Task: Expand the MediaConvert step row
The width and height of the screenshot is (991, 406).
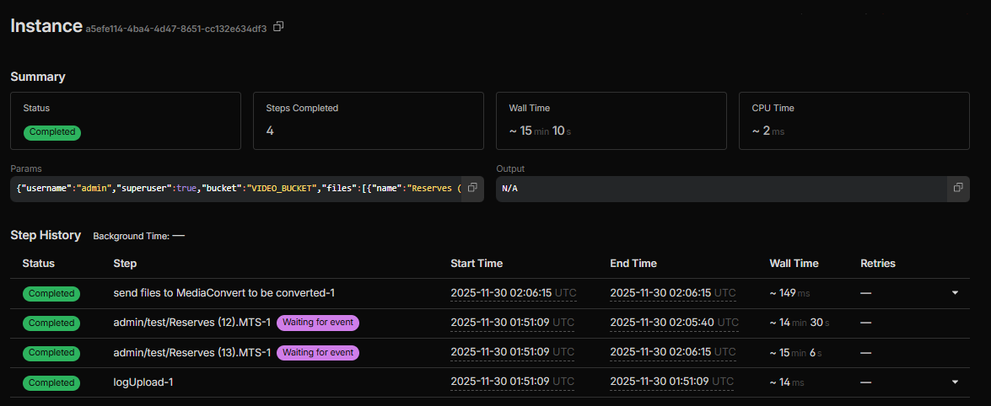Action: click(x=955, y=293)
